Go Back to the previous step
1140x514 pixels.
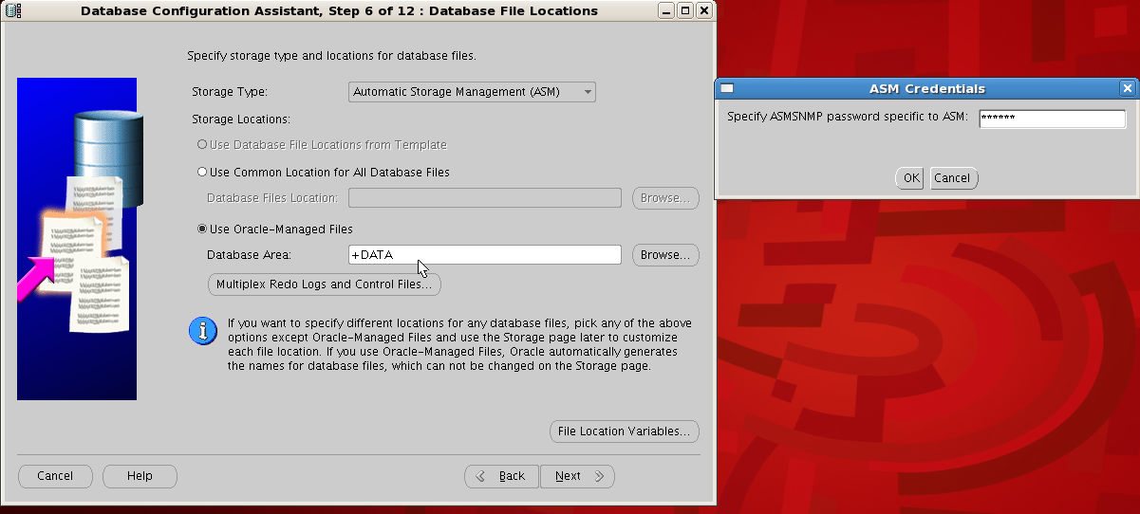point(501,476)
